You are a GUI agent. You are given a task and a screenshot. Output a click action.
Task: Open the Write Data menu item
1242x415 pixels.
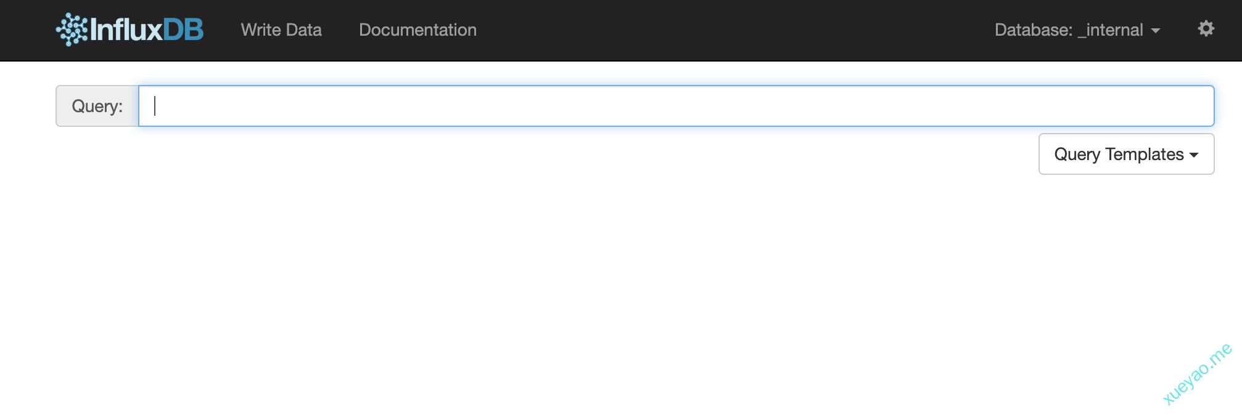(281, 30)
